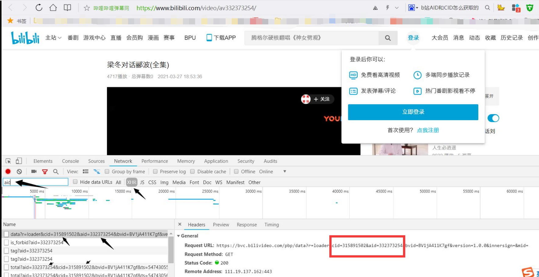Viewport: 539px width, 277px height.
Task: Switch to large request rows view icon
Action: pyautogui.click(x=86, y=171)
